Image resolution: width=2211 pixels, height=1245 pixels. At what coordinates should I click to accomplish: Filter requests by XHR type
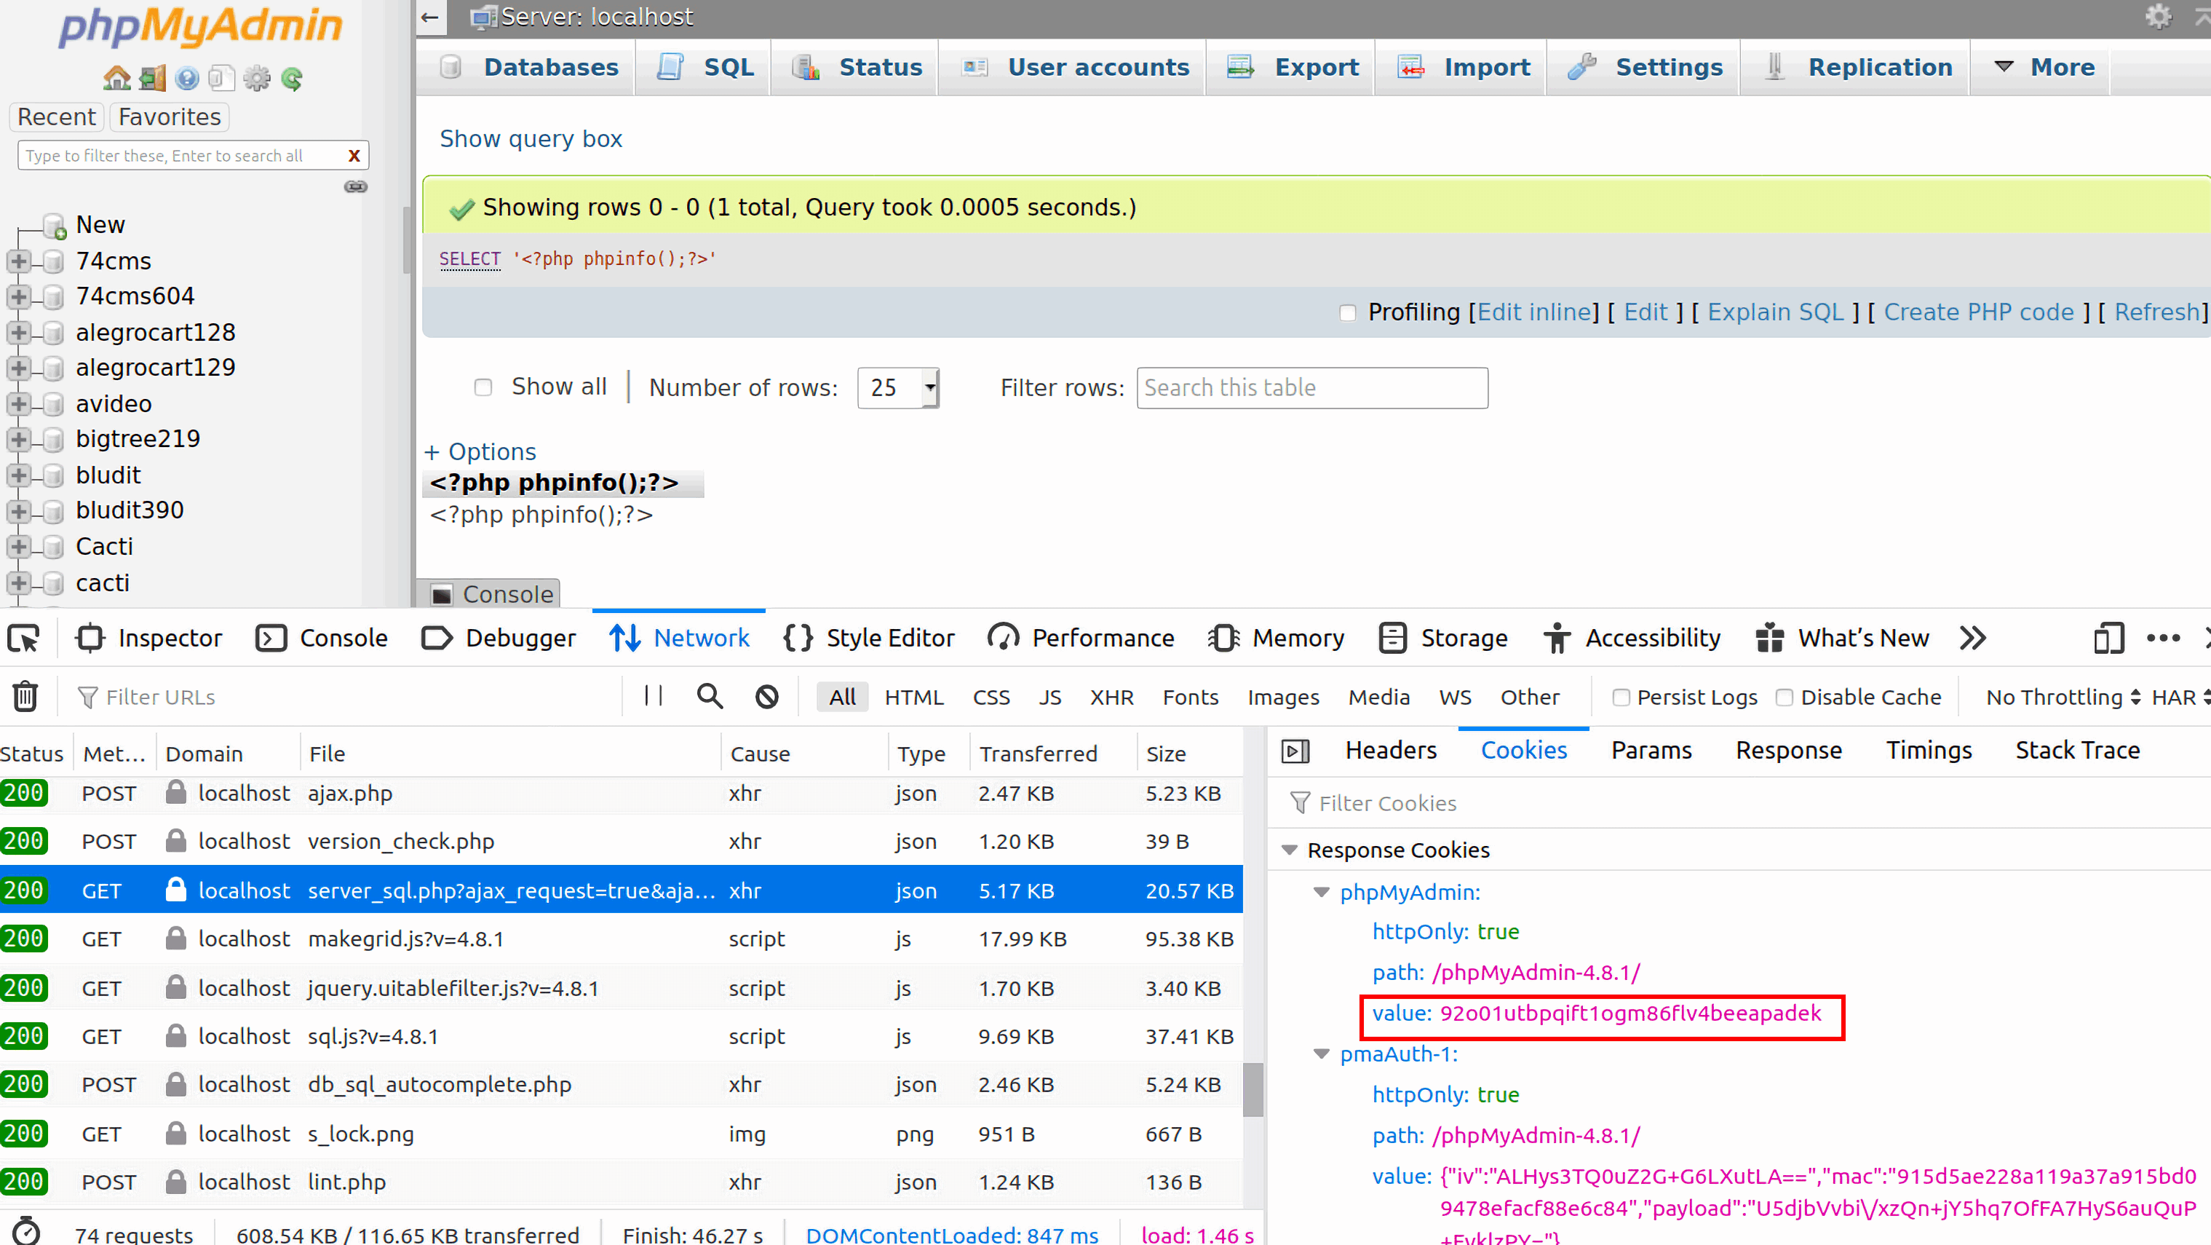point(1111,697)
